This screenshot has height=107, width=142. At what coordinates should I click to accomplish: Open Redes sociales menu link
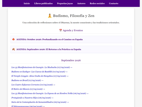click(97, 3)
